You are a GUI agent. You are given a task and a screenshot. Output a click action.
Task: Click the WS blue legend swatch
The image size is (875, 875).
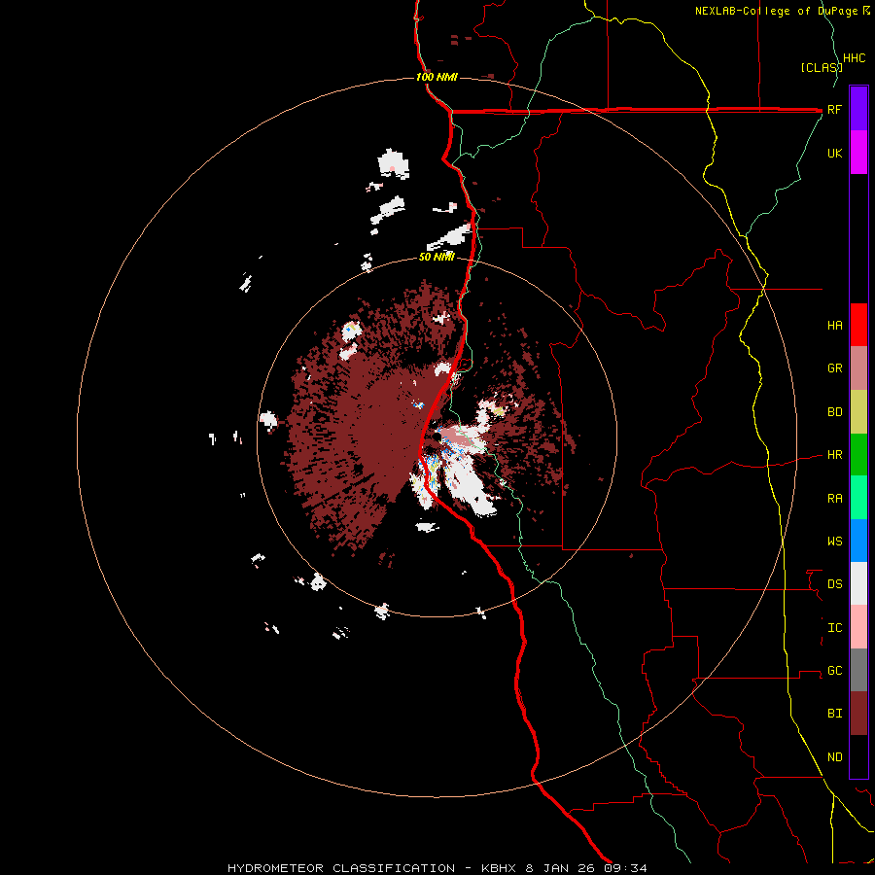coord(858,541)
